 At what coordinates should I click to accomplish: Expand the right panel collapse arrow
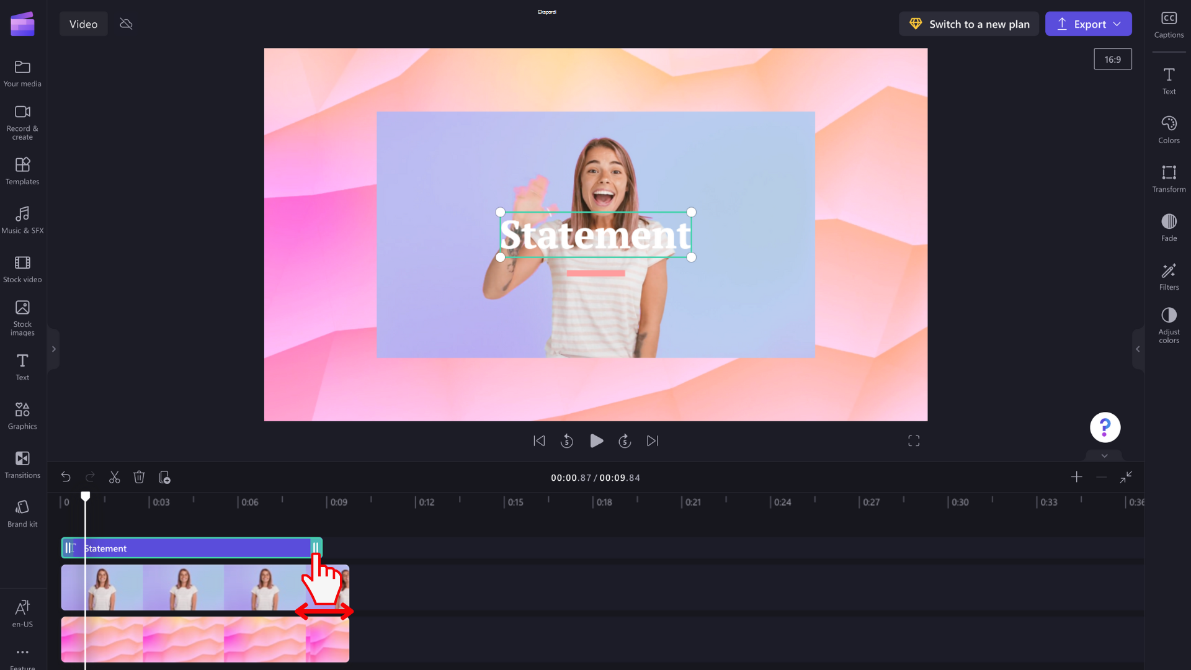pos(1138,349)
